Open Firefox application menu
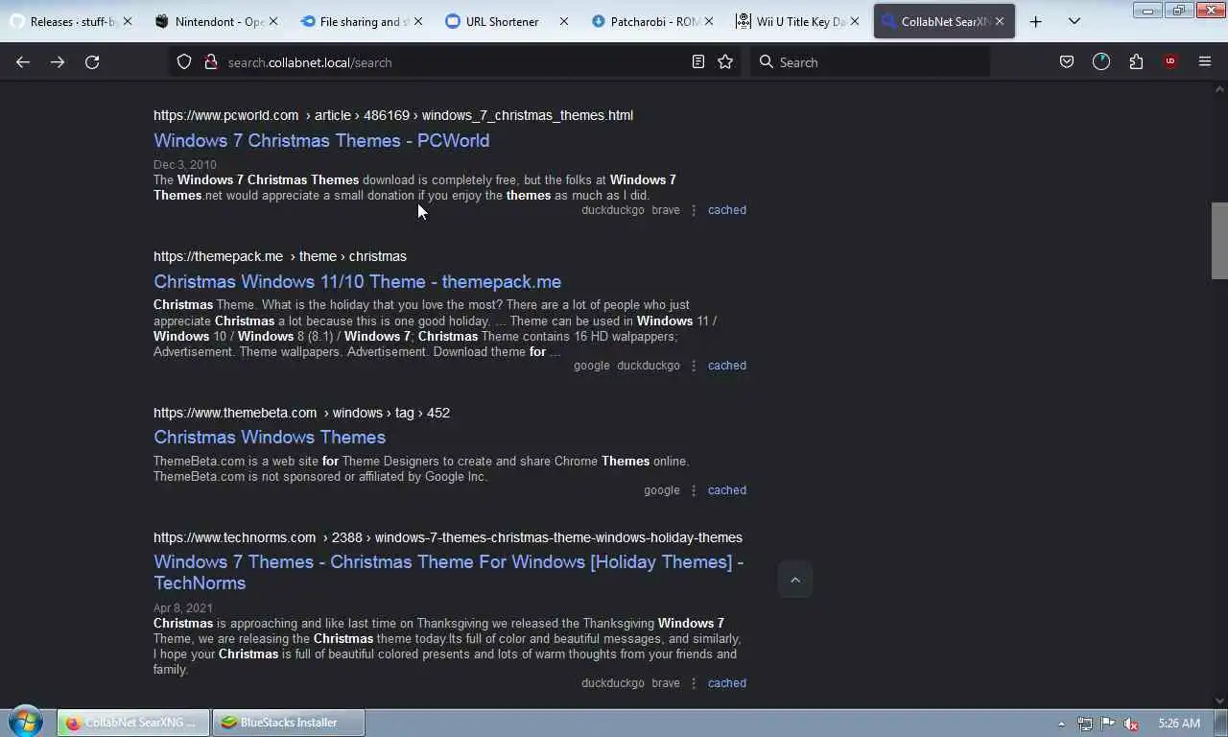 point(1205,61)
